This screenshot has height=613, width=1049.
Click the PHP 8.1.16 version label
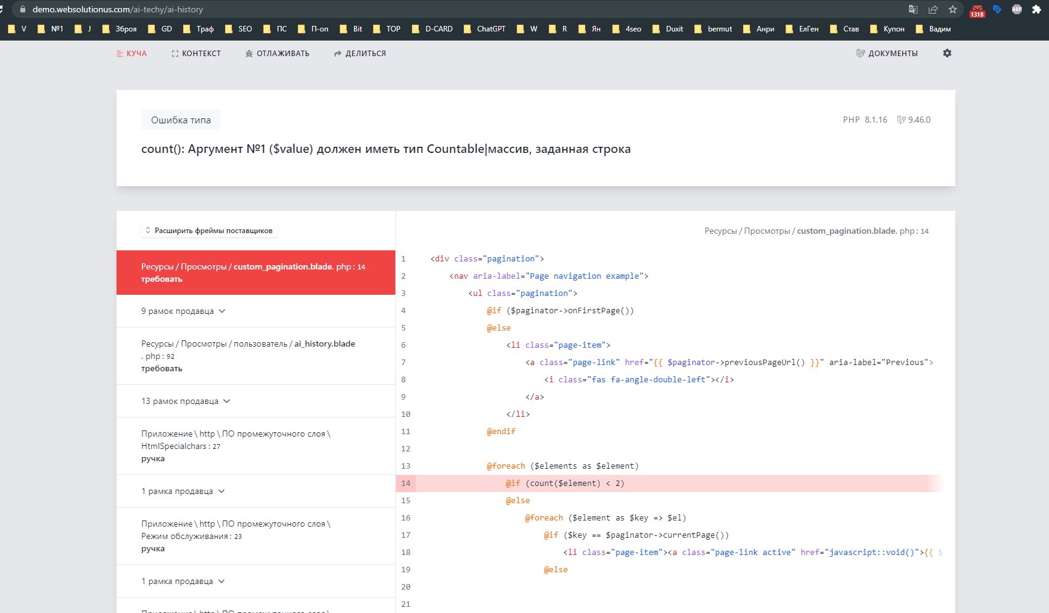865,120
